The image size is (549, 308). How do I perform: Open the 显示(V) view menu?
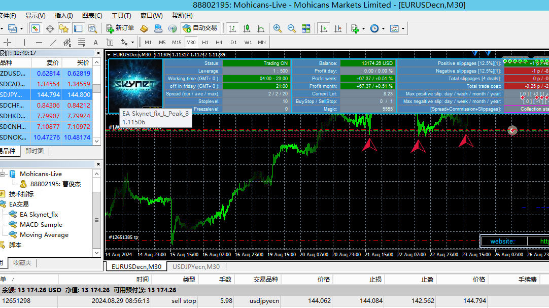[36, 15]
